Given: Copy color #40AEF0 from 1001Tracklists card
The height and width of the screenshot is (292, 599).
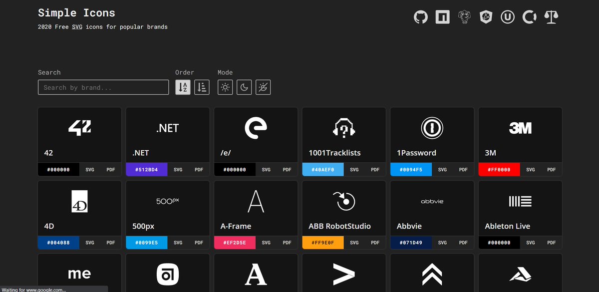Looking at the screenshot, I should 323,170.
